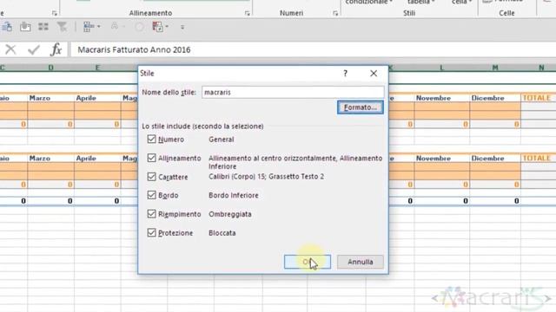
Task: Click the four-squares grid toolbar icon
Action: click(43, 27)
